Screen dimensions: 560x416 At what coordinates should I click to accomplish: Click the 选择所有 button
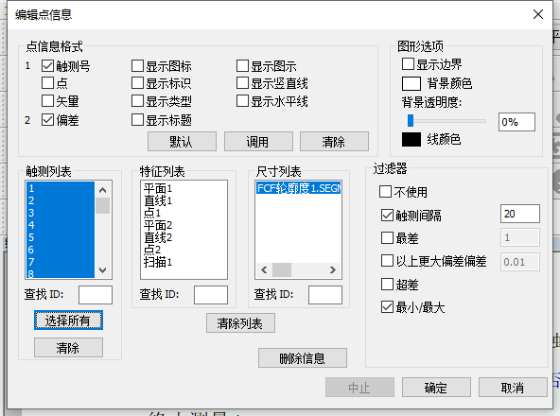68,320
